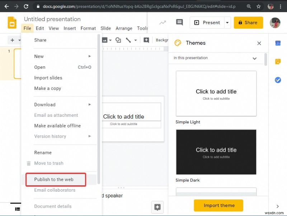Image resolution: width=287 pixels, height=216 pixels.
Task: Click the Explore button at bottom
Action: click(x=157, y=207)
